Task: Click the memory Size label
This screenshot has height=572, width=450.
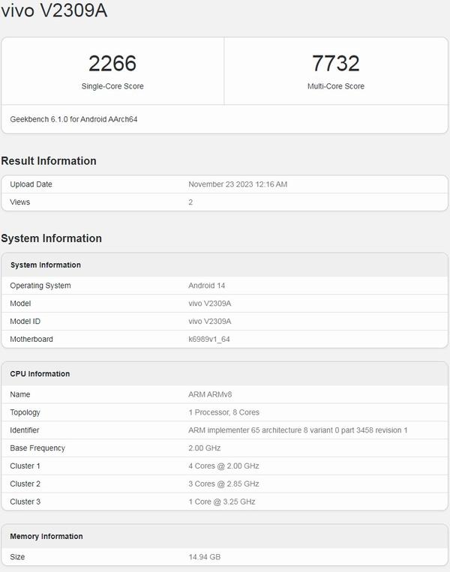Action: tap(17, 557)
